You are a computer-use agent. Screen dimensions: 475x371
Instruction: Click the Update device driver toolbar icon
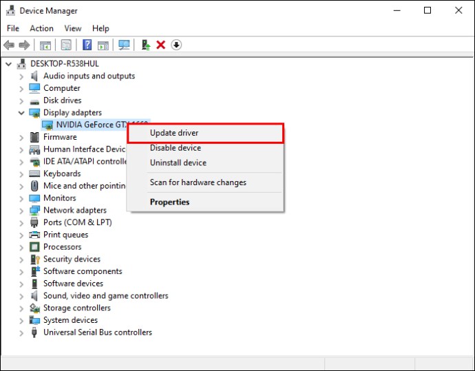click(145, 45)
